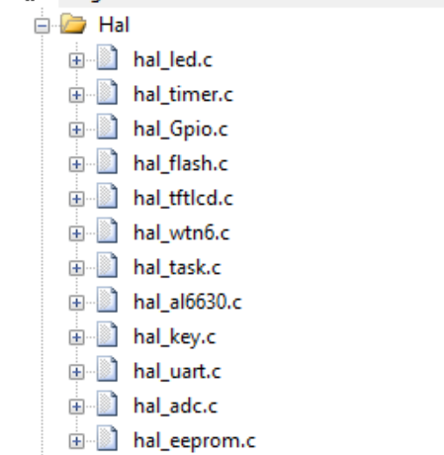Expand the hal_uart.c node
This screenshot has width=444, height=455.
click(x=76, y=372)
